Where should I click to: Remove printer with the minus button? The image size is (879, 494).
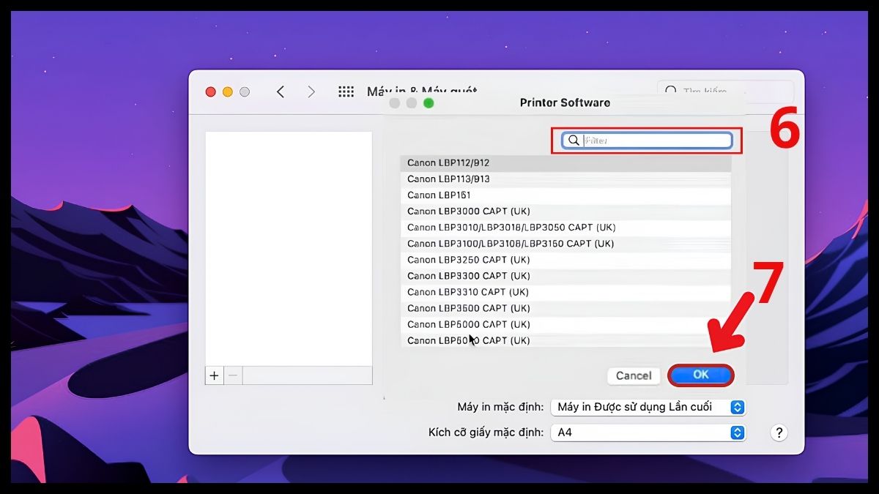(x=233, y=375)
